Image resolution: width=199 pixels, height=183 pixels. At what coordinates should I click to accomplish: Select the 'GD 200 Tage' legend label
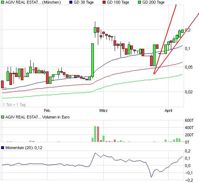pos(153,2)
